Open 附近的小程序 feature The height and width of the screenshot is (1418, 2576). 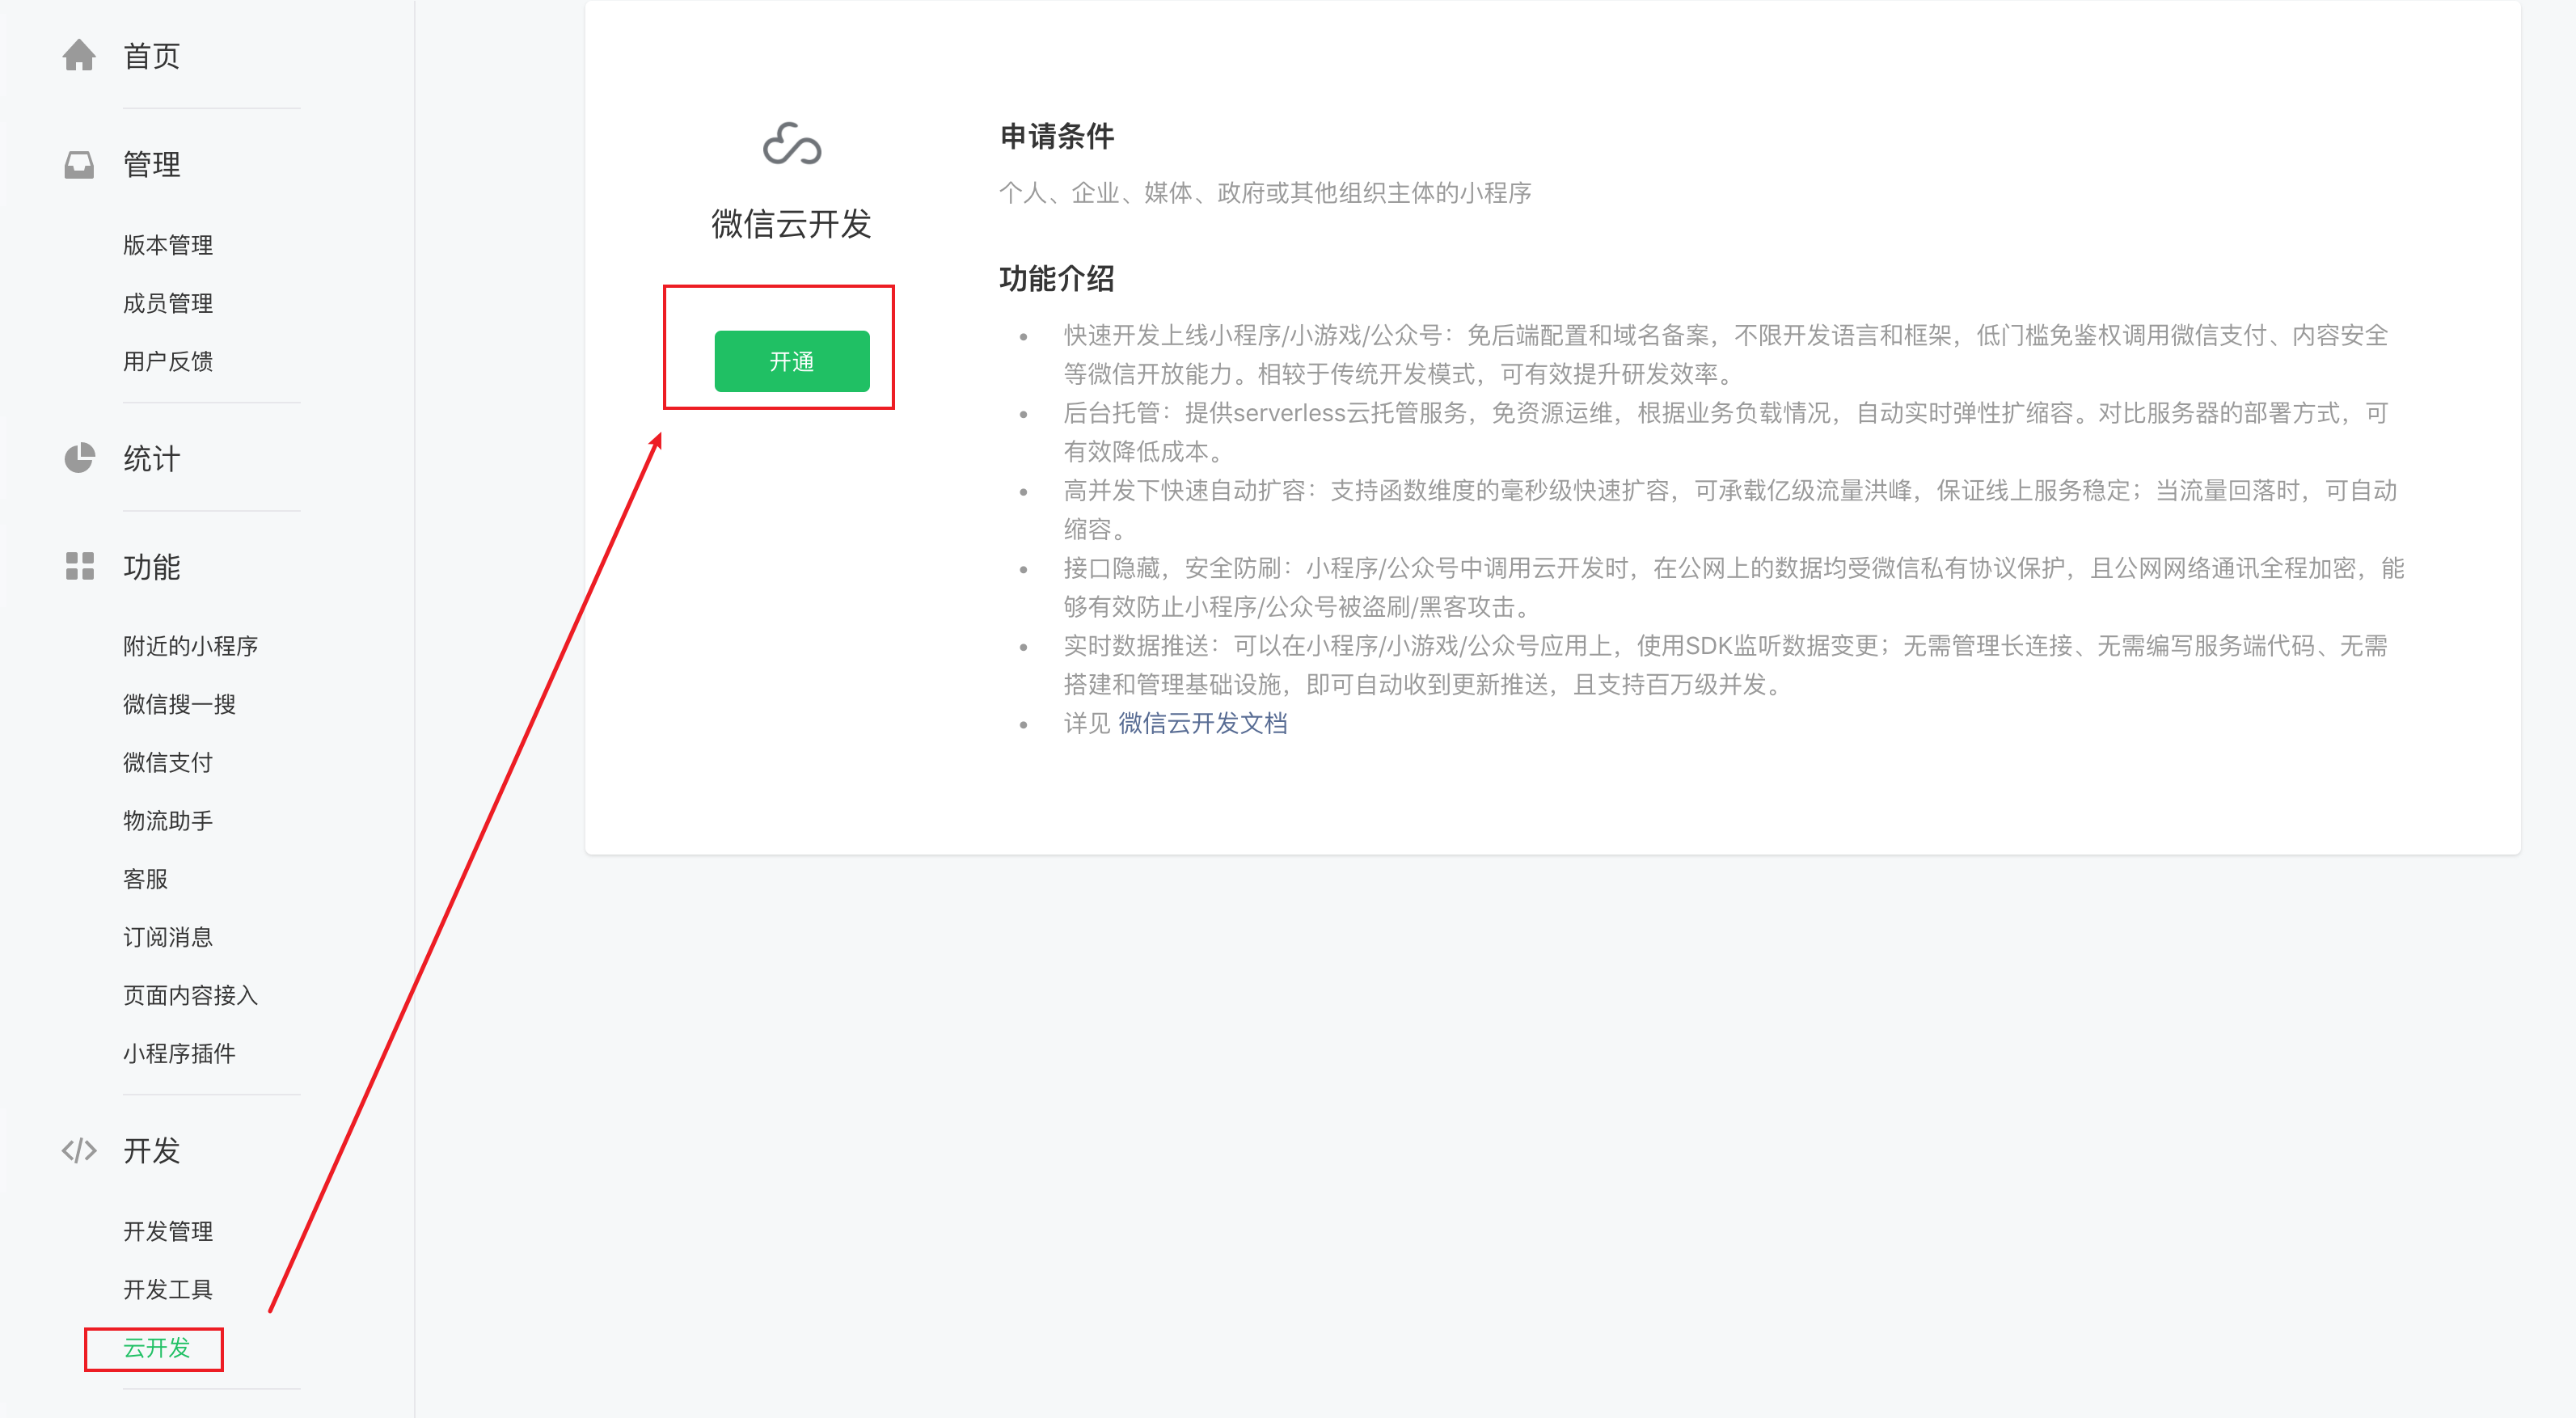coord(190,646)
